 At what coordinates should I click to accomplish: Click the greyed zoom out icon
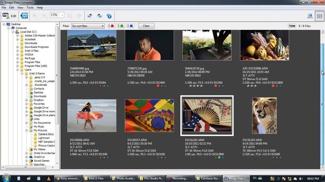(44, 16)
